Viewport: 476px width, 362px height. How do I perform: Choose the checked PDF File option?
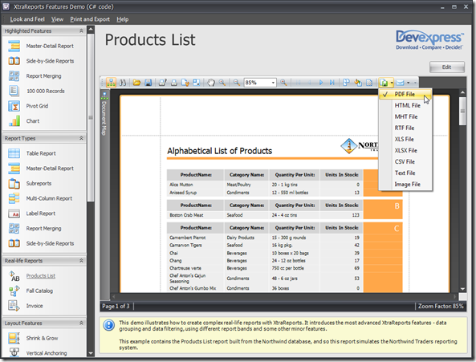point(405,95)
